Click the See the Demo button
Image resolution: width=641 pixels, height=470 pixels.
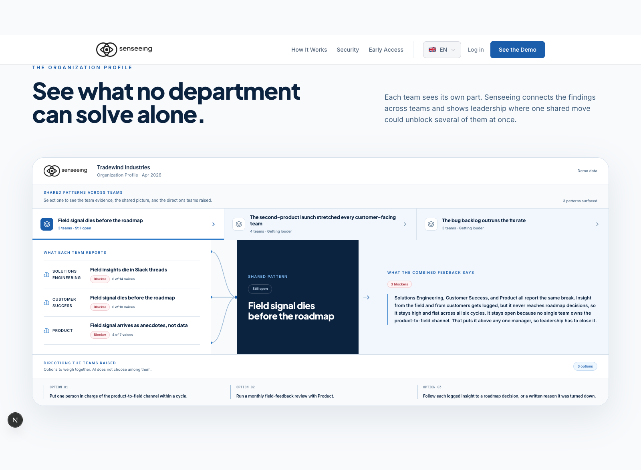tap(517, 50)
